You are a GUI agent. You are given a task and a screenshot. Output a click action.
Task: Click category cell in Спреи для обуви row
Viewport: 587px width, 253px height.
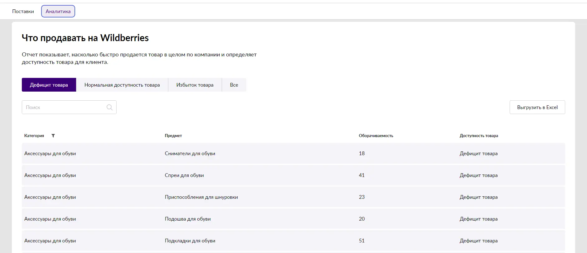[x=50, y=175]
